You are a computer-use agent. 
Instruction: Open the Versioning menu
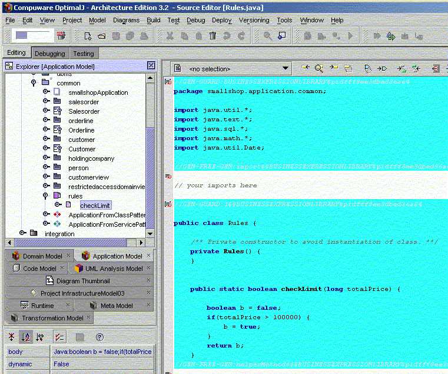(x=254, y=20)
